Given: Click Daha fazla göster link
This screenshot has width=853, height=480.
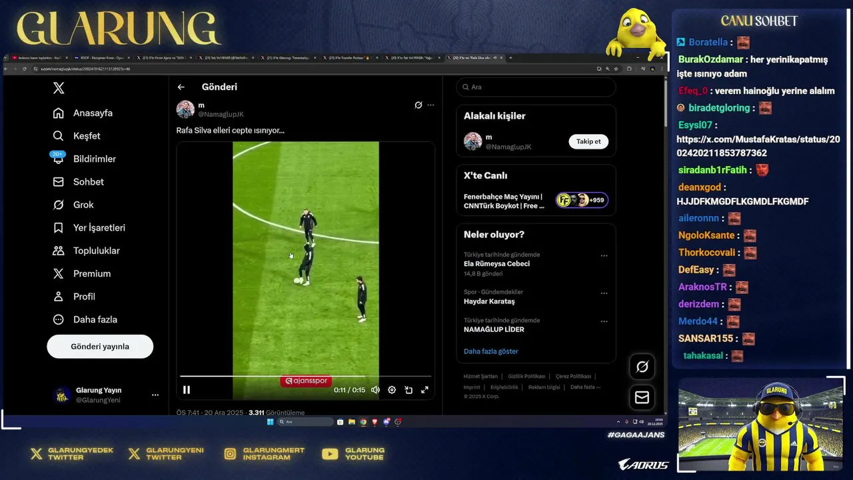Looking at the screenshot, I should (490, 351).
